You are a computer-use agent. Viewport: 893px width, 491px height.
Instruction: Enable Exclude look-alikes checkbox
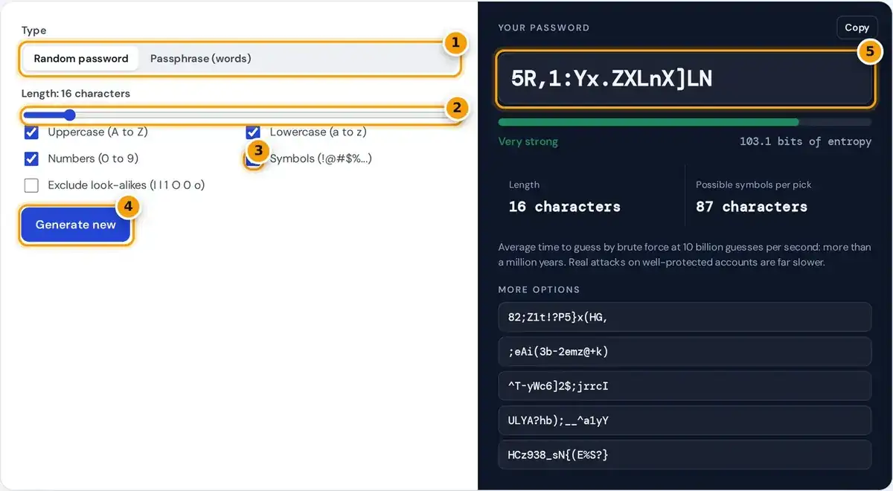[31, 185]
